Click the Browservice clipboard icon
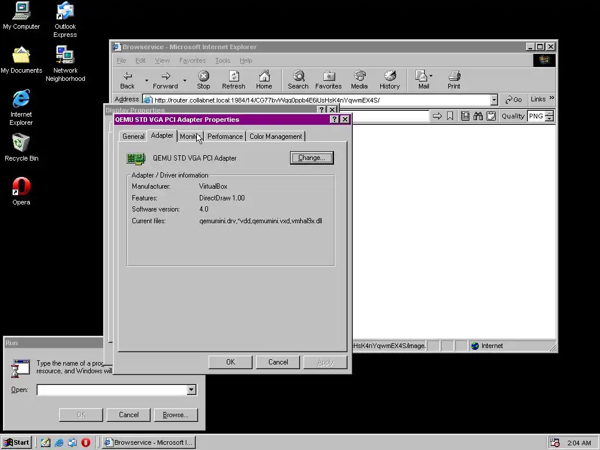The image size is (600, 450). click(x=491, y=116)
